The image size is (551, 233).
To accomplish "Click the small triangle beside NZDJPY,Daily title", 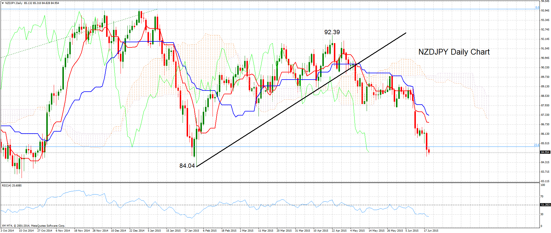I will (x=3, y=3).
